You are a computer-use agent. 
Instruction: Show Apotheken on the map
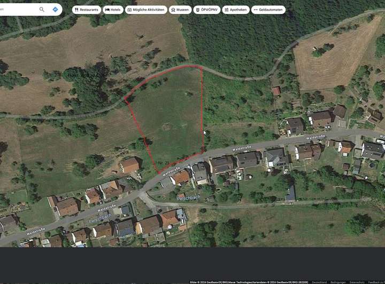pos(236,10)
